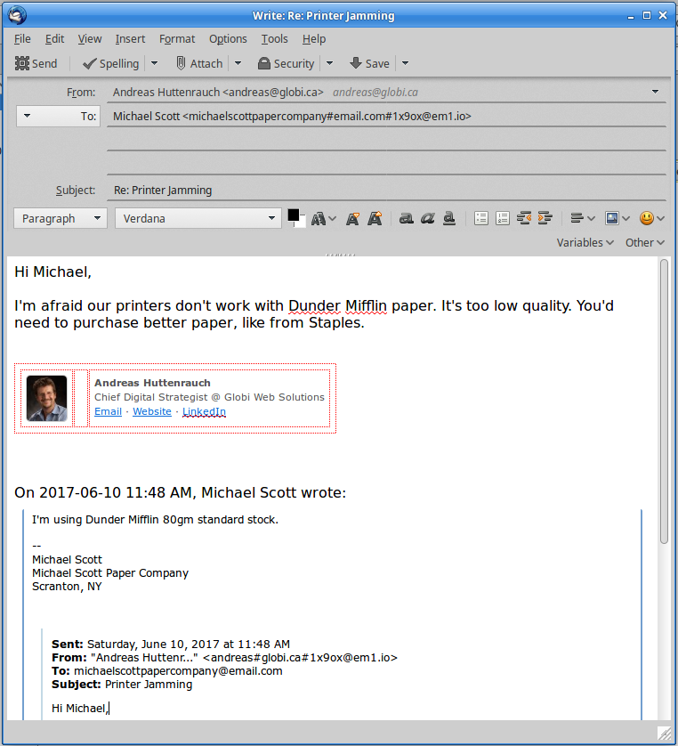Click the window resize grip corner
This screenshot has width=678, height=746.
665,734
